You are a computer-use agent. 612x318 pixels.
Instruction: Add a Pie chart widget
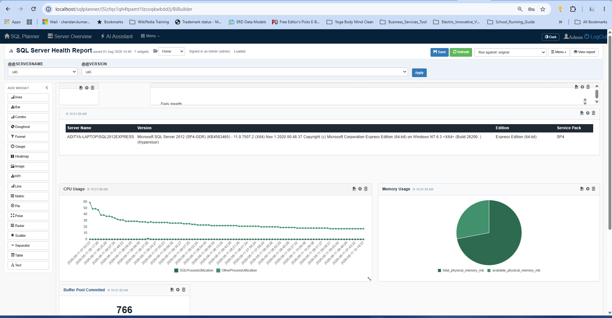[28, 206]
